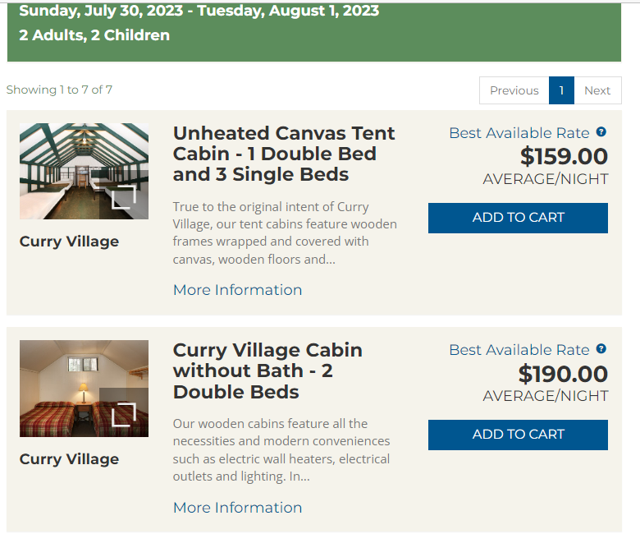This screenshot has width=640, height=534.
Task: Go to the Next results page
Action: coord(597,90)
